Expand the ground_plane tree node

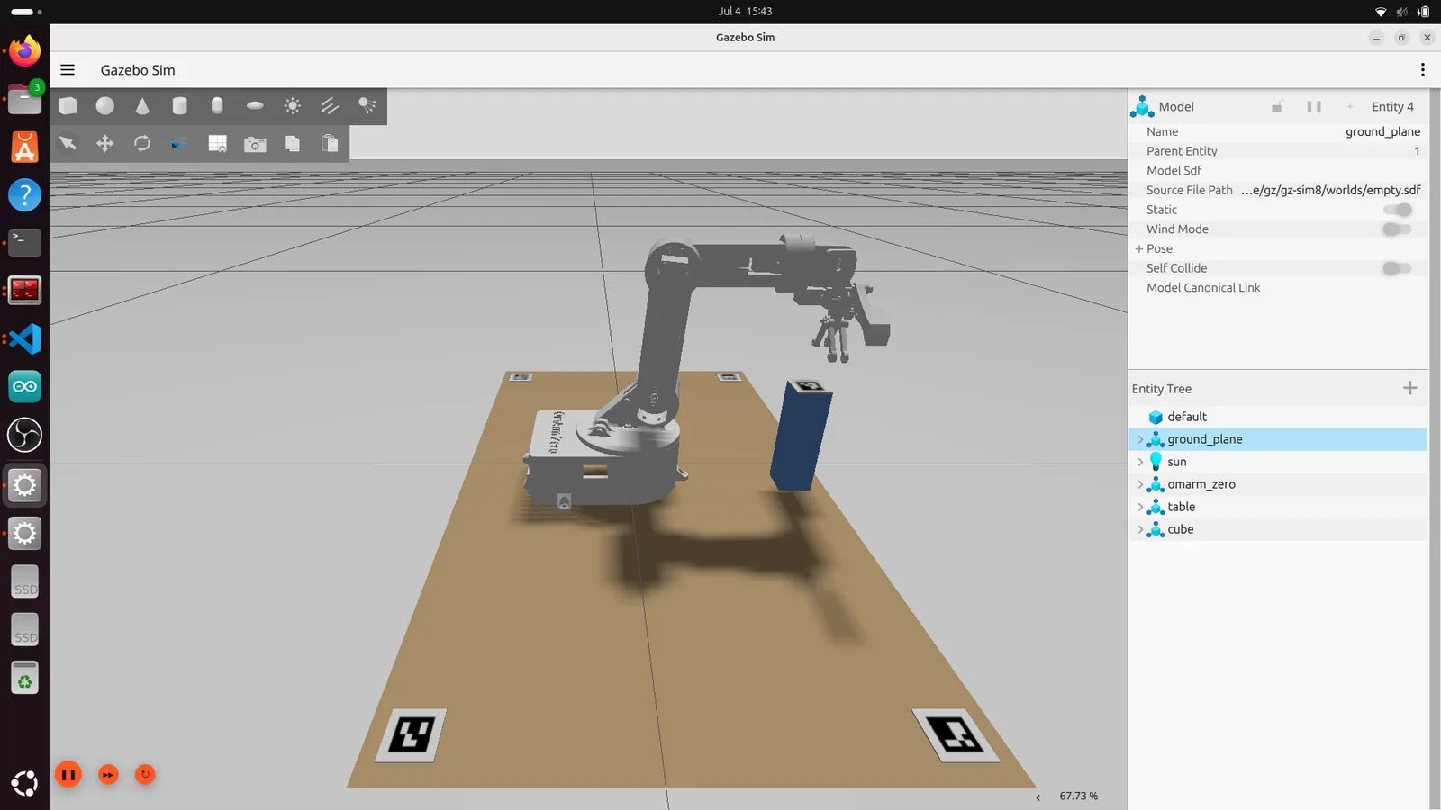[x=1140, y=439]
